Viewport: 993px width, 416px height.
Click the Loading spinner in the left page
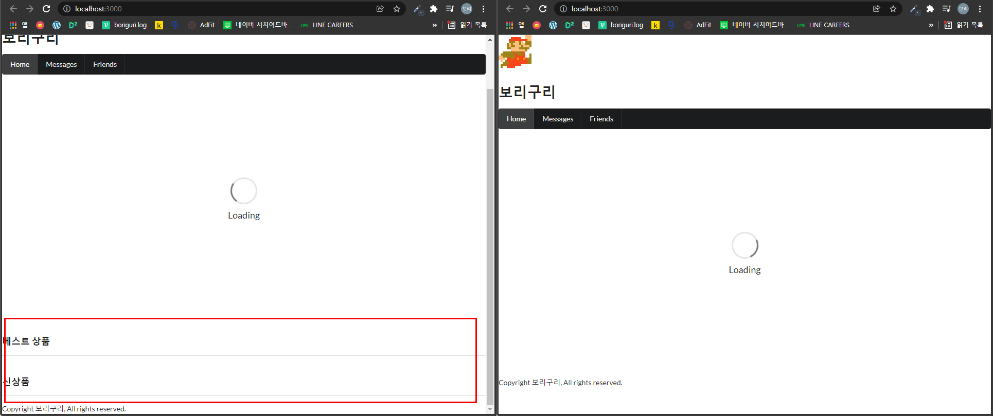point(244,191)
